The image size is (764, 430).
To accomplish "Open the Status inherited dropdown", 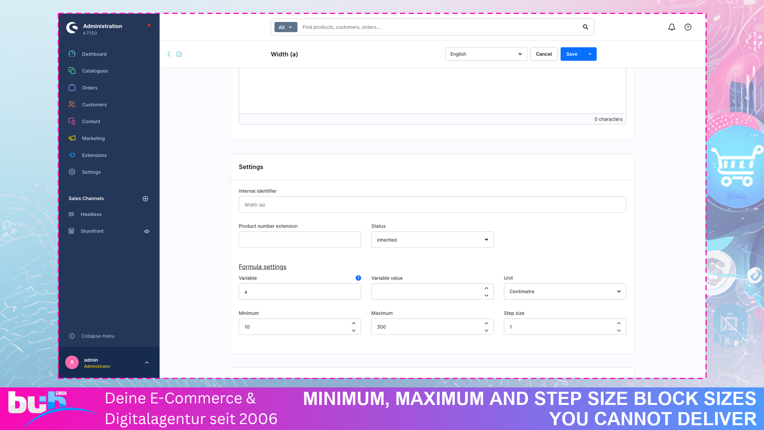I will click(433, 240).
